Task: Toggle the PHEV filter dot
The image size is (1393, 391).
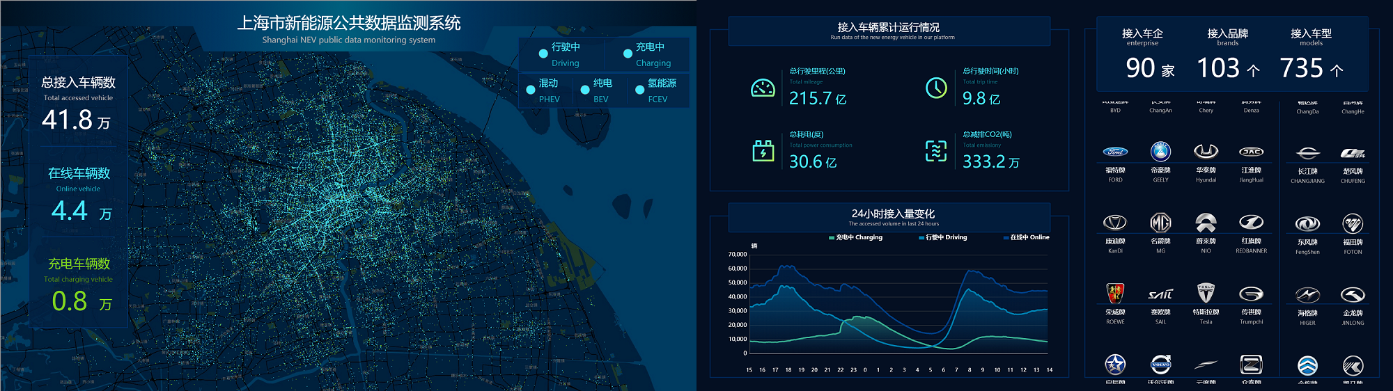Action: [x=531, y=90]
